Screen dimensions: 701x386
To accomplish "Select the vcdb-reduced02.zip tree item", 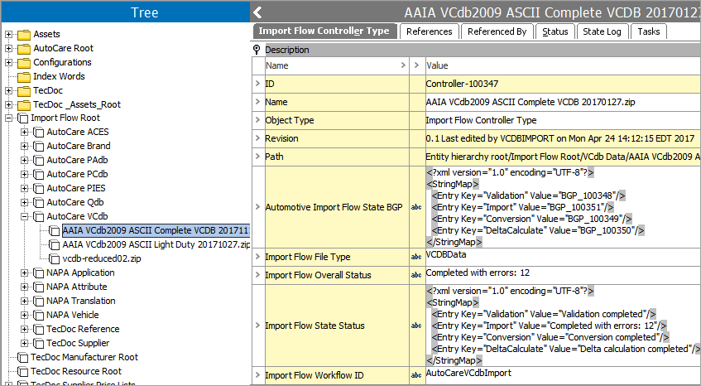I will (102, 259).
